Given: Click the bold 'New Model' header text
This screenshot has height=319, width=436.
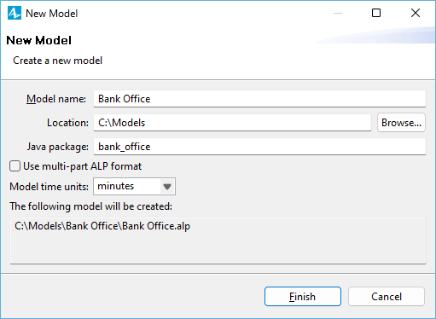Looking at the screenshot, I should tap(38, 40).
